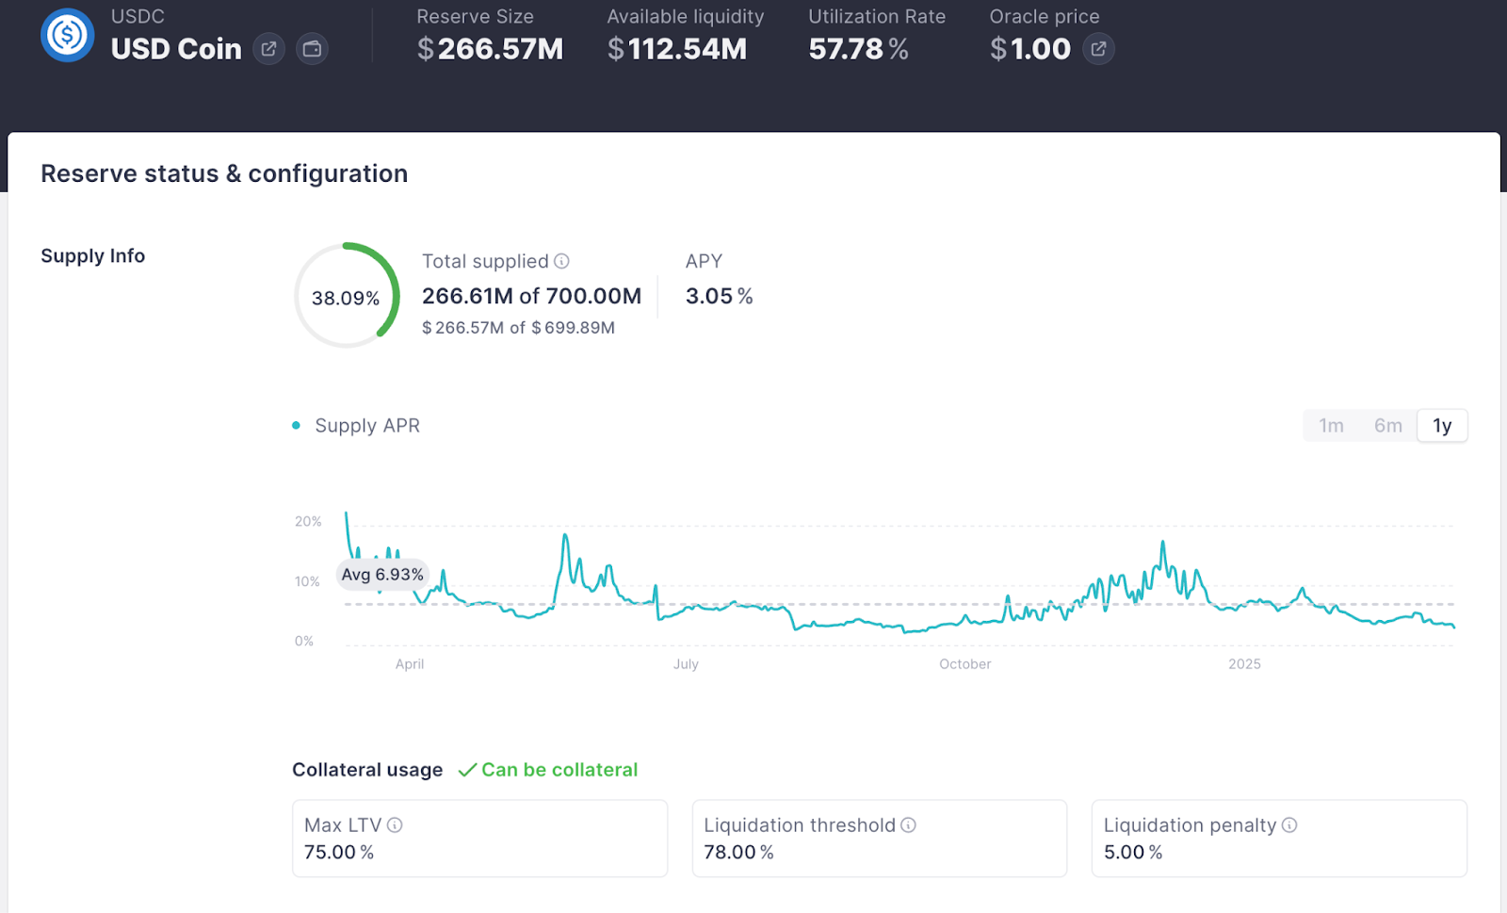Click the text $266.57M of $699.89M
The image size is (1507, 913).
518,328
